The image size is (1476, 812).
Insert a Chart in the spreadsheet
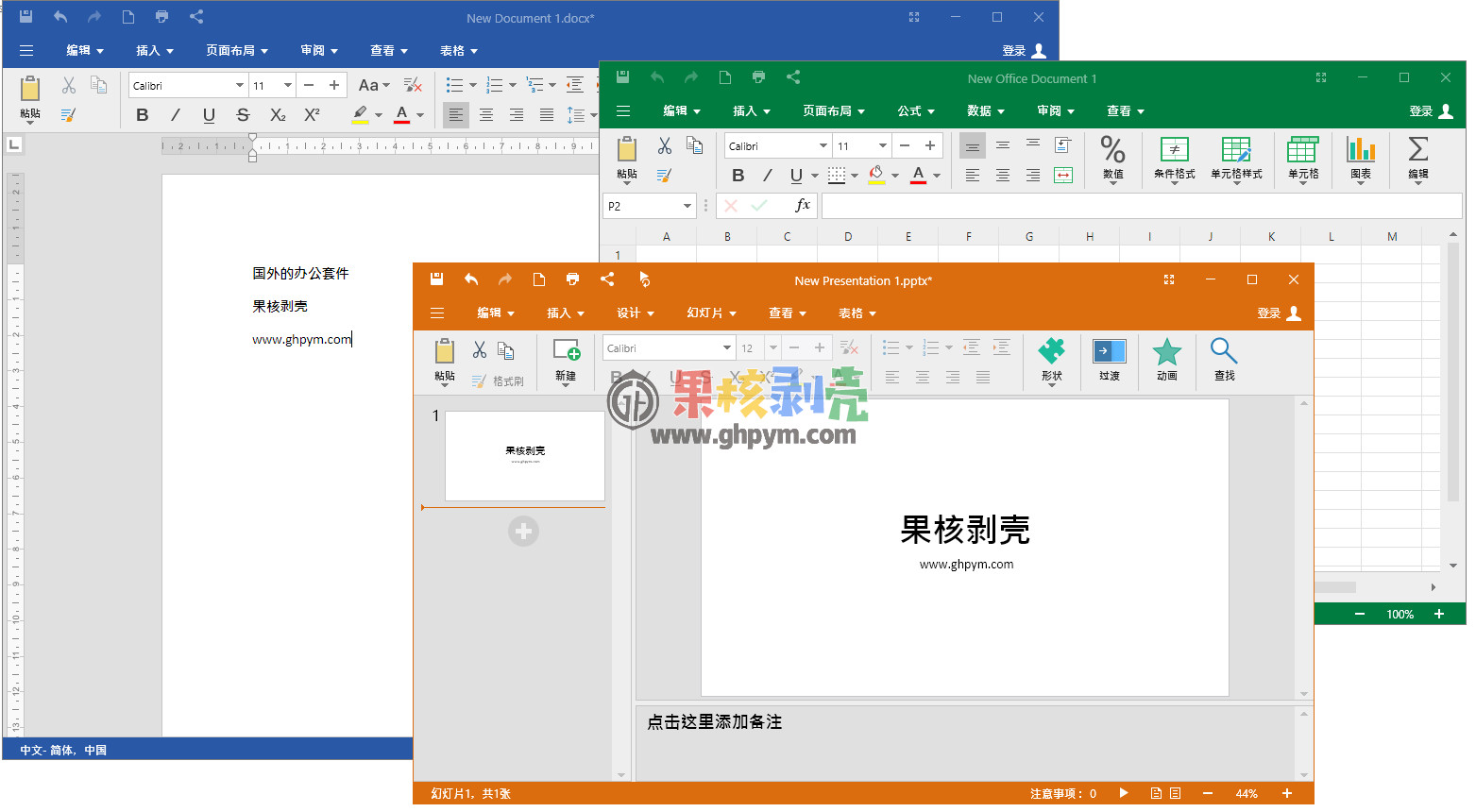click(x=1360, y=151)
